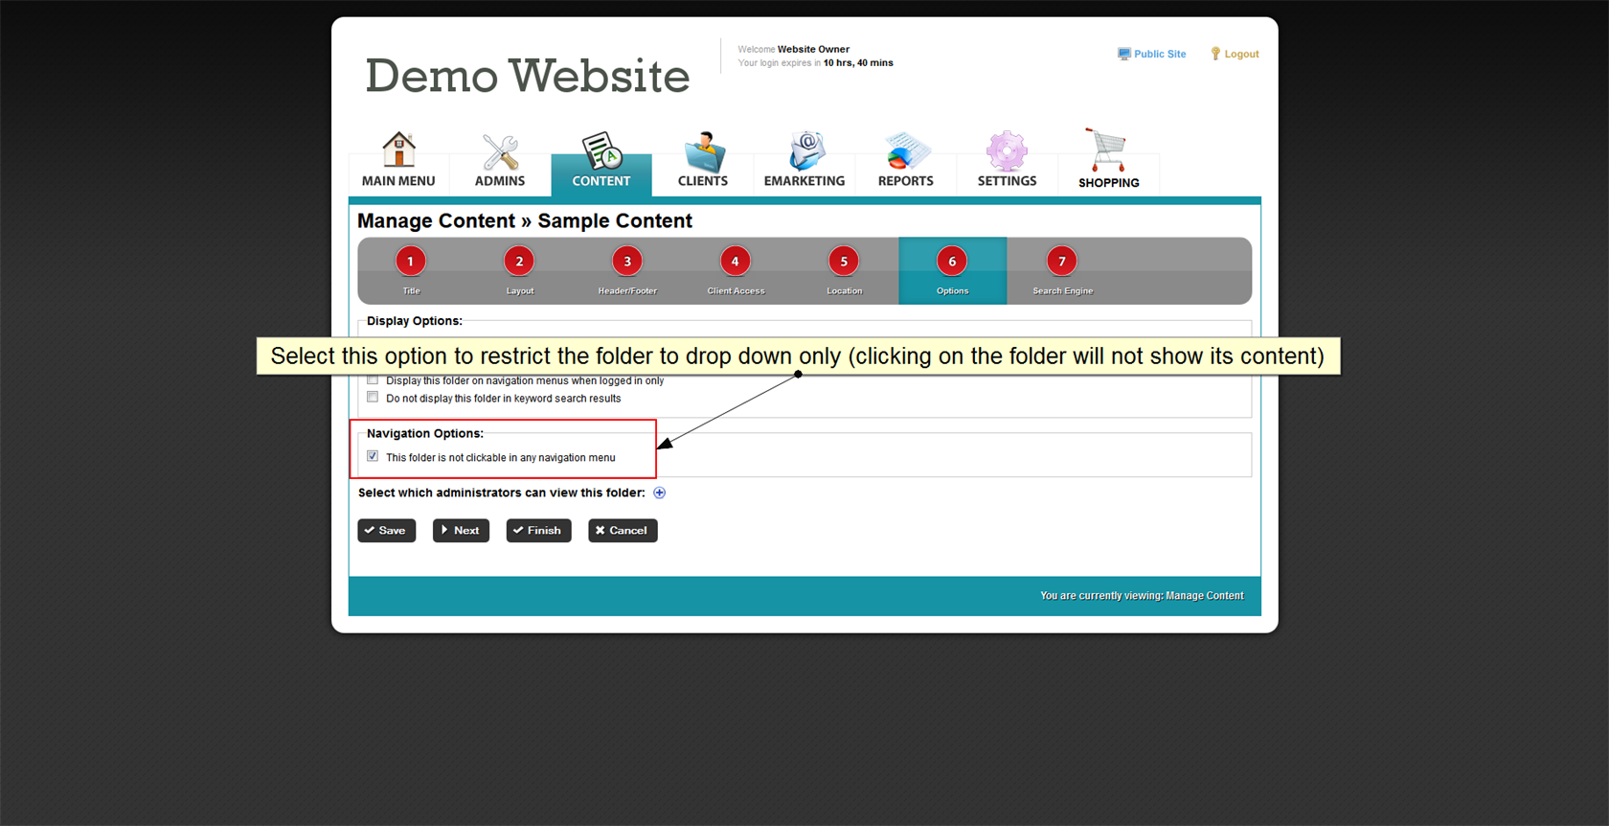The width and height of the screenshot is (1609, 826).
Task: Open the Settings gear icon
Action: pyautogui.click(x=1007, y=151)
